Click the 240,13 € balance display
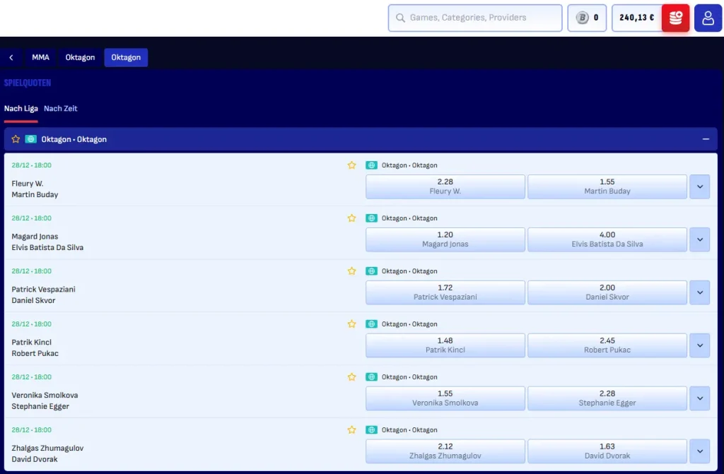Viewport: 724px width, 474px height. 636,18
